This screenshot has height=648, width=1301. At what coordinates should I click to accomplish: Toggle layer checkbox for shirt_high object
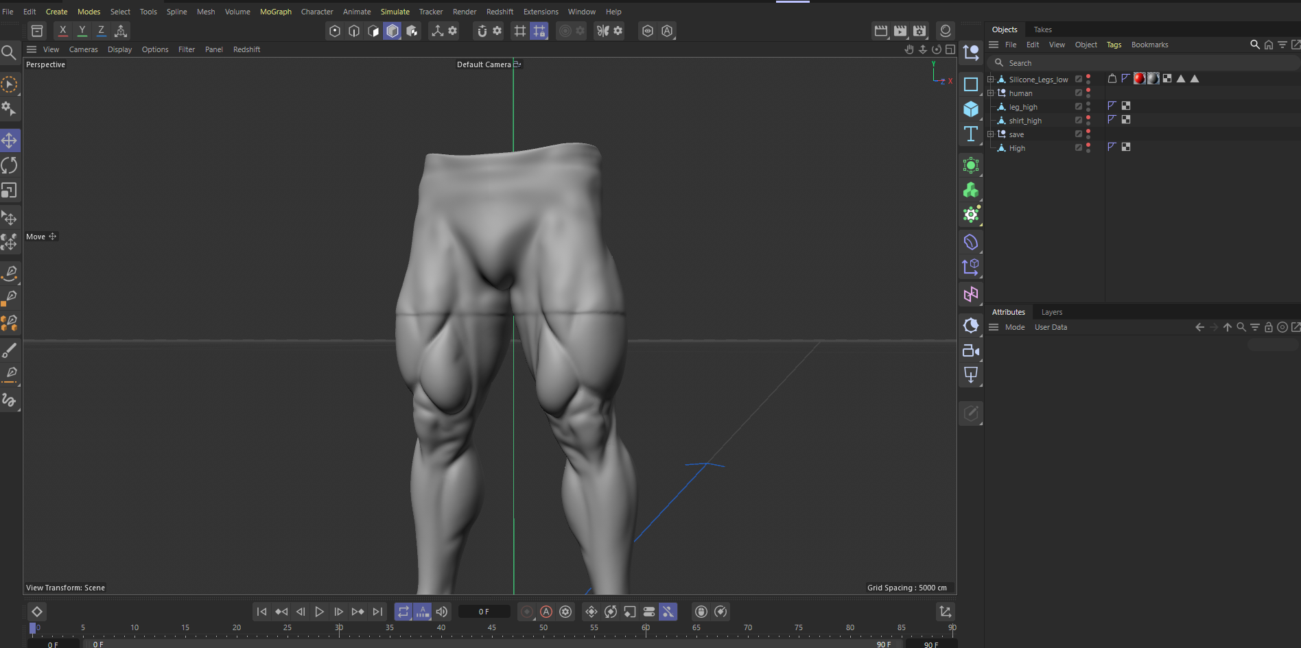coord(1078,121)
